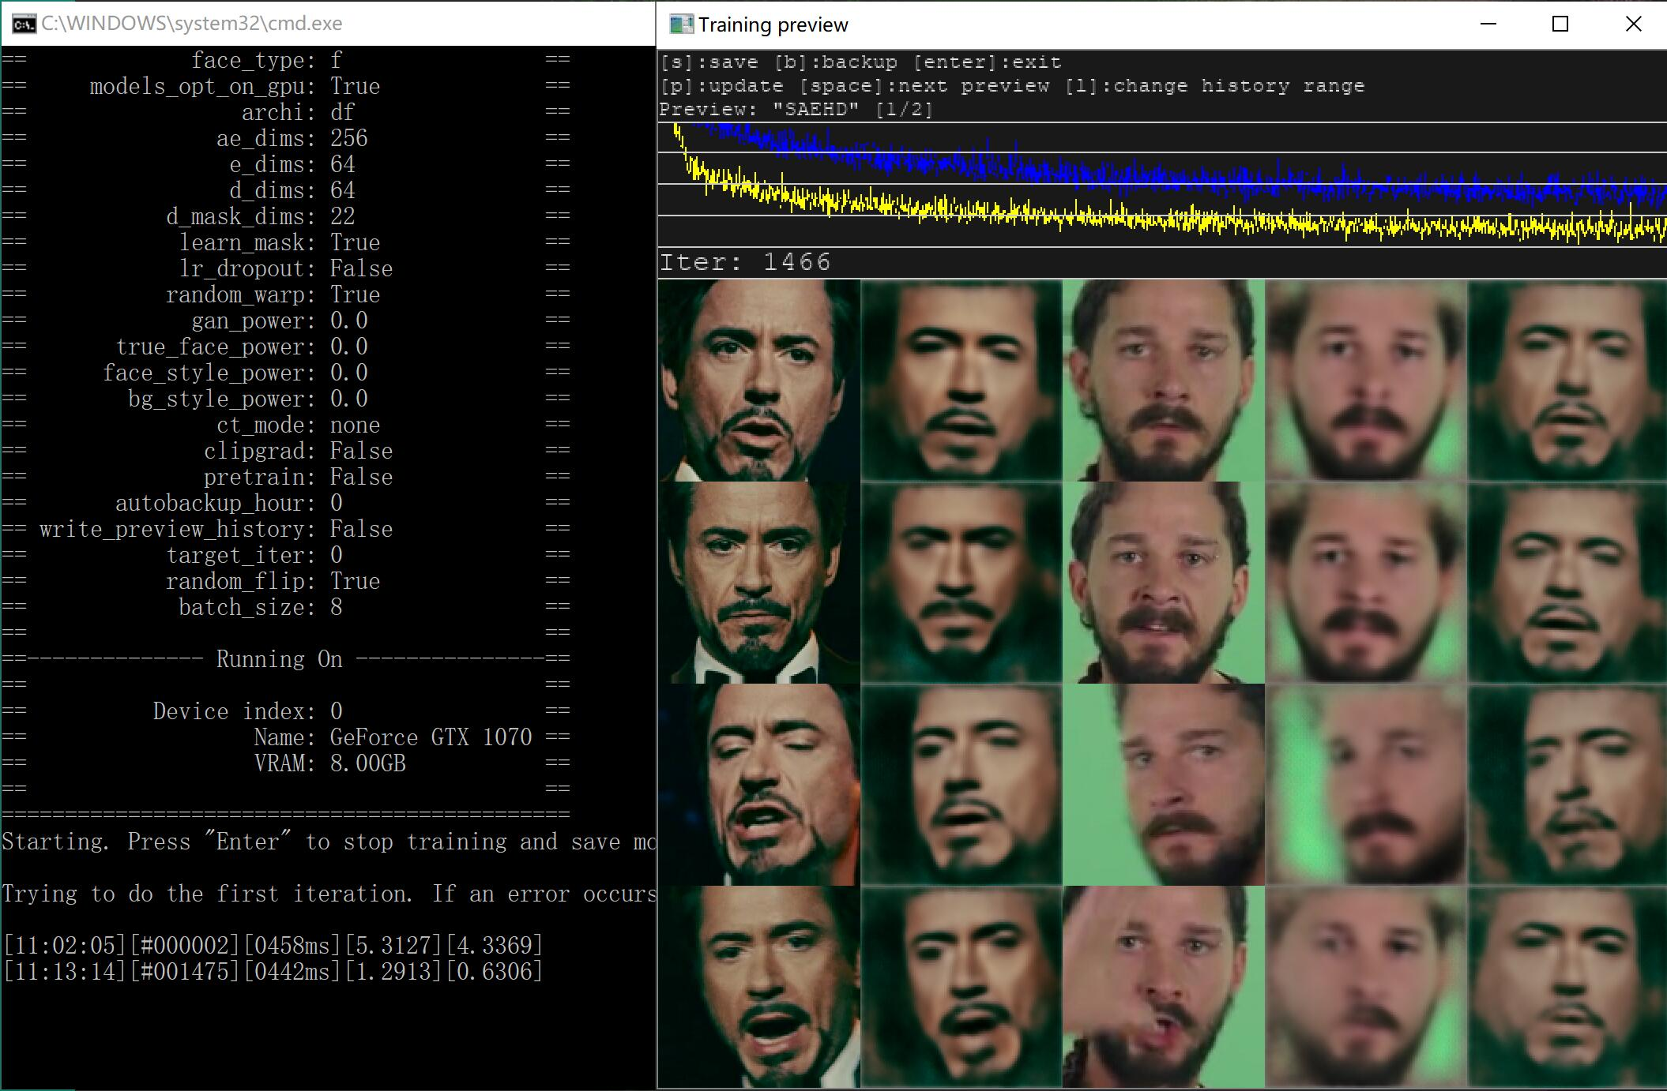The image size is (1667, 1091).
Task: Click 'models_opt_on_gpu: True' line in cmd
Action: pos(235,86)
